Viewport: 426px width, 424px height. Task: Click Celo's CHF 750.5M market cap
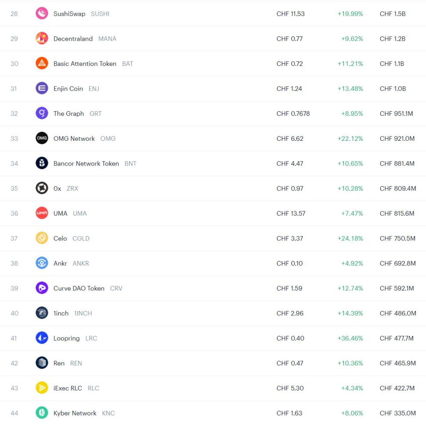coord(397,238)
